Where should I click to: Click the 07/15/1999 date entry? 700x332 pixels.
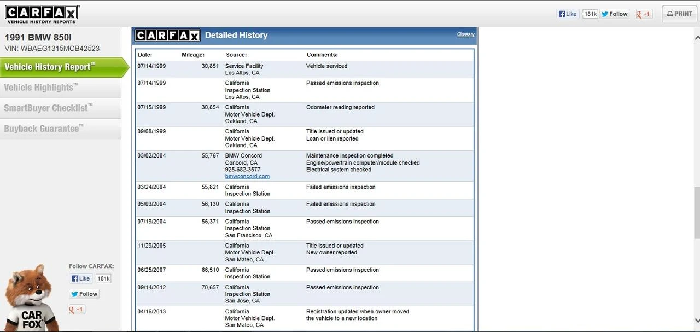pos(151,108)
